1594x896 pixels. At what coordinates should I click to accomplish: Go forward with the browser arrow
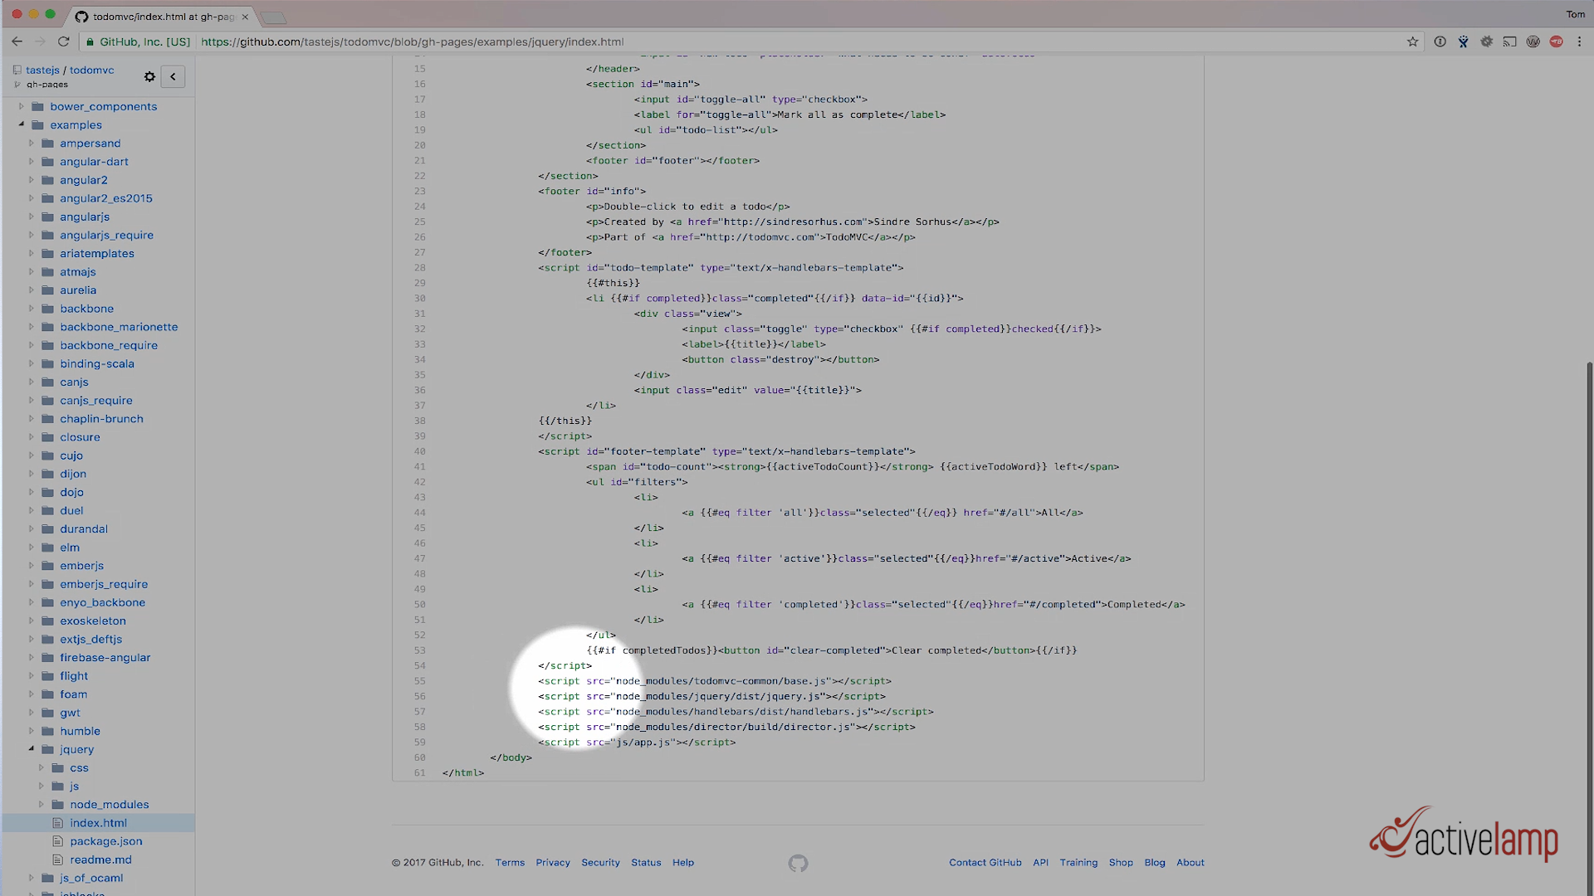tap(40, 41)
